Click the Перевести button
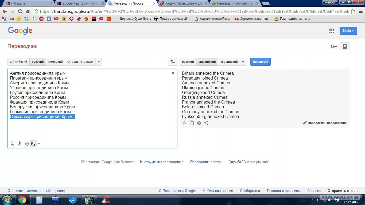 pos(260,62)
